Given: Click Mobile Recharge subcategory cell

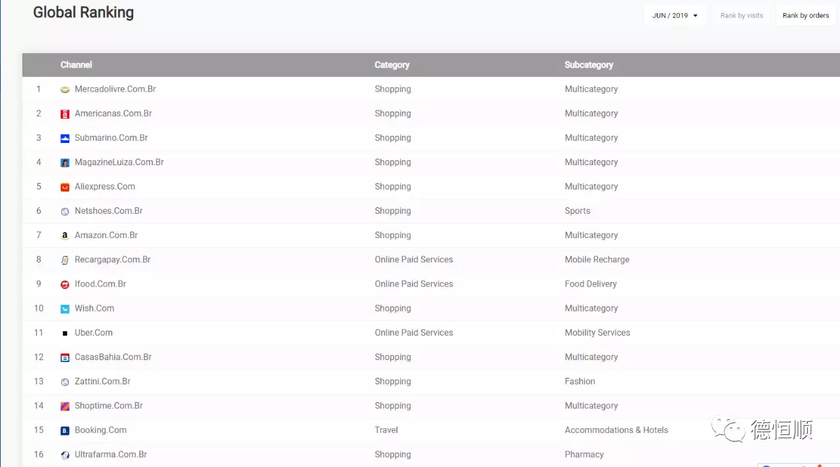Looking at the screenshot, I should tap(597, 259).
